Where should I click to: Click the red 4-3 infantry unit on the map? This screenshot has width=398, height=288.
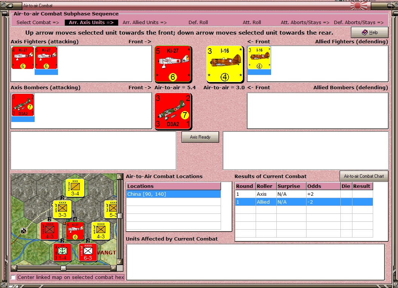(x=49, y=231)
